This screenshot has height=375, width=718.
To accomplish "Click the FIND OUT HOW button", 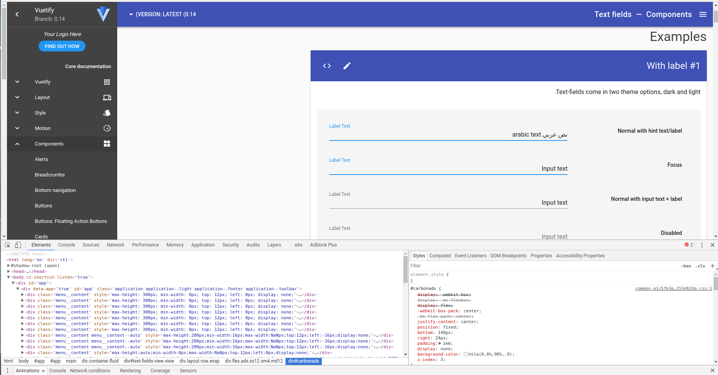I will [x=62, y=46].
